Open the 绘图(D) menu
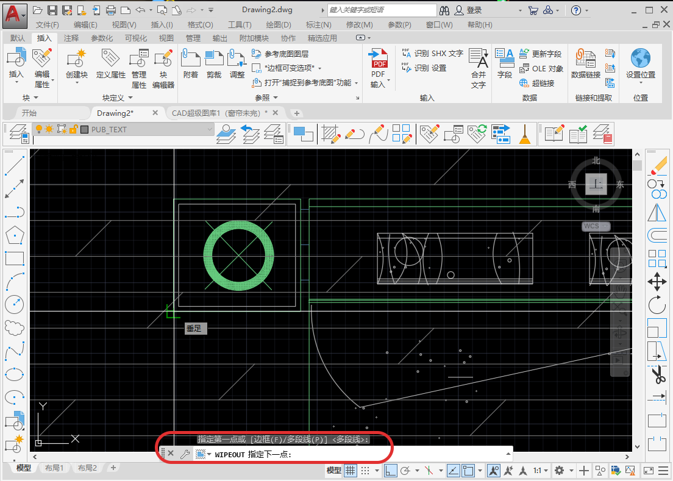 click(x=278, y=25)
